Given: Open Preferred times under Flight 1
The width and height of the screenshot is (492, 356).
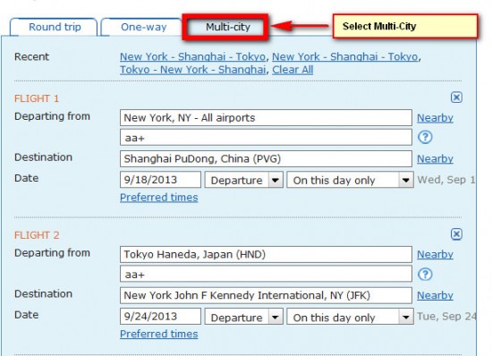Looking at the screenshot, I should pos(158,198).
